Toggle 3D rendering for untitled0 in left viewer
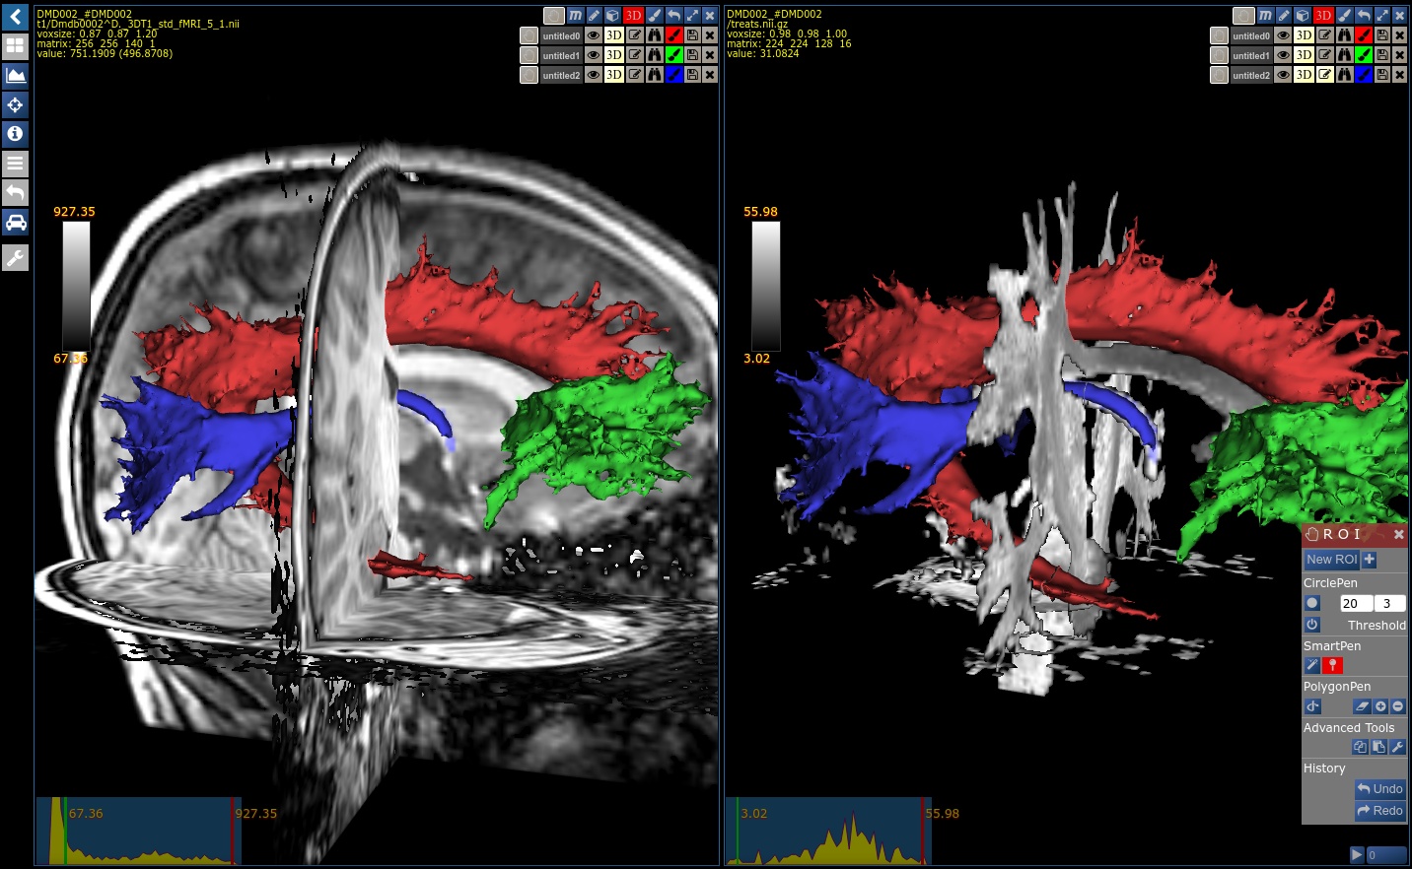Image resolution: width=1412 pixels, height=869 pixels. pyautogui.click(x=614, y=35)
